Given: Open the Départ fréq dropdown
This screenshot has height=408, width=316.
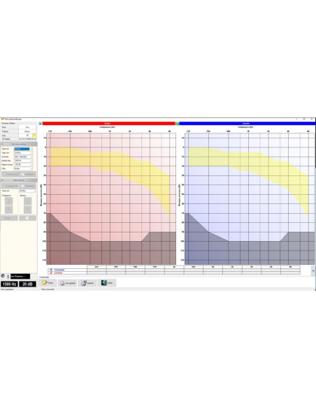Looking at the screenshot, I should pos(23,161).
